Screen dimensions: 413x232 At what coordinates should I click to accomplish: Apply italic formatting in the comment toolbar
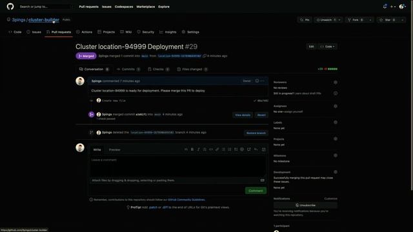(x=198, y=150)
